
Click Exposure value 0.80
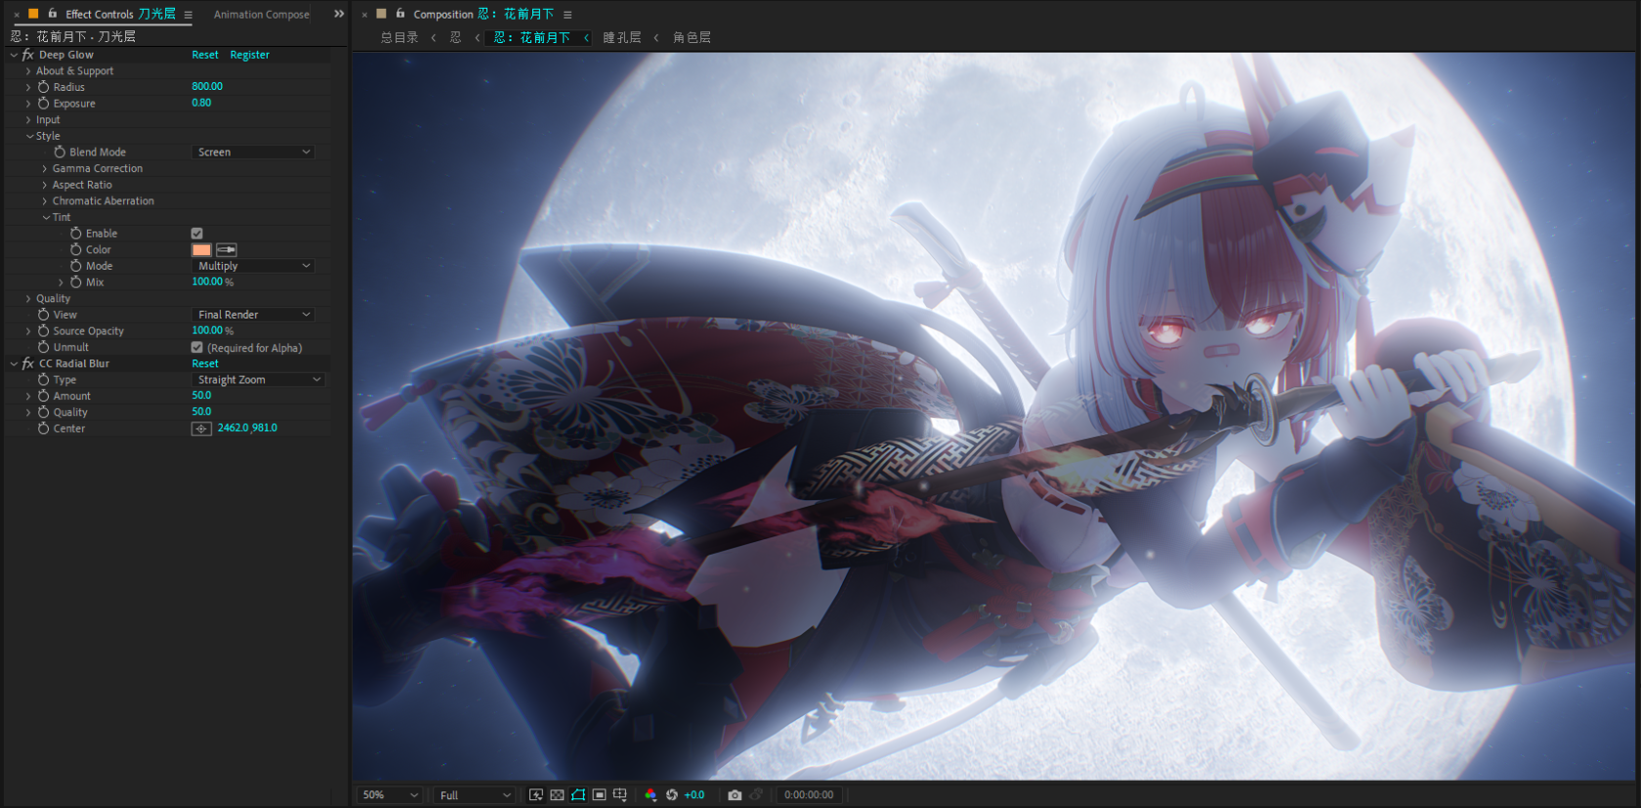(x=201, y=103)
